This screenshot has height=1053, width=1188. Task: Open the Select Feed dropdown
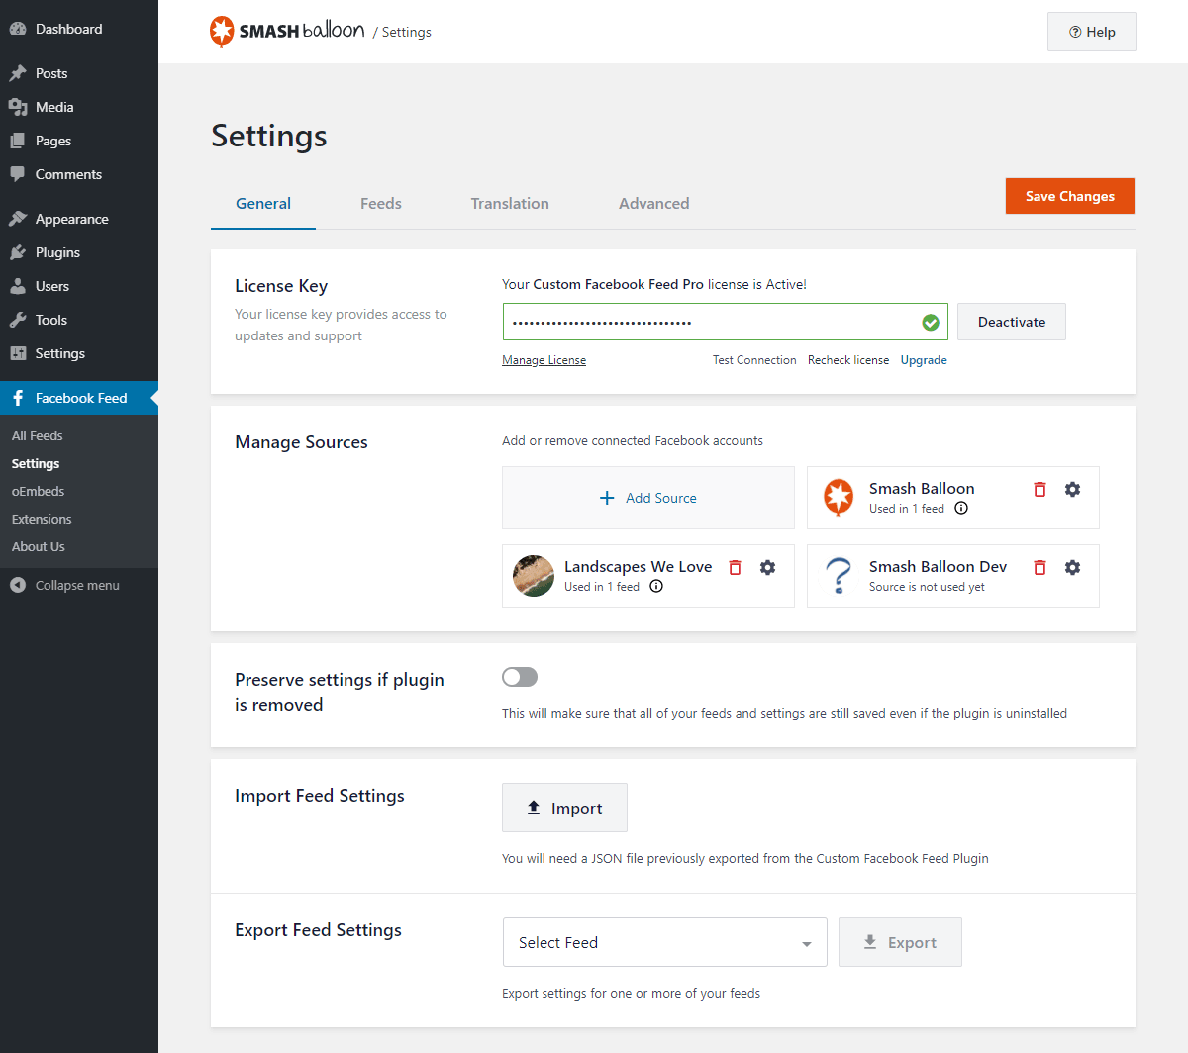664,942
